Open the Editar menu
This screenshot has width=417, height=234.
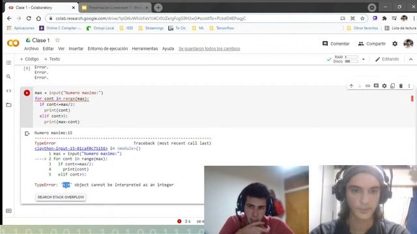point(48,49)
